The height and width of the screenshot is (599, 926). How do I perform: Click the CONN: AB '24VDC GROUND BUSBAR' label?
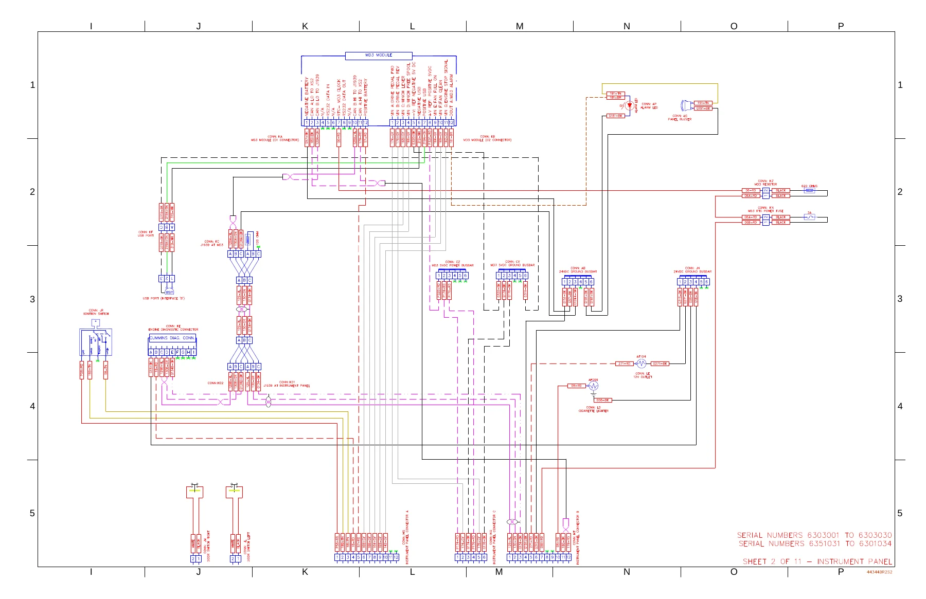578,271
